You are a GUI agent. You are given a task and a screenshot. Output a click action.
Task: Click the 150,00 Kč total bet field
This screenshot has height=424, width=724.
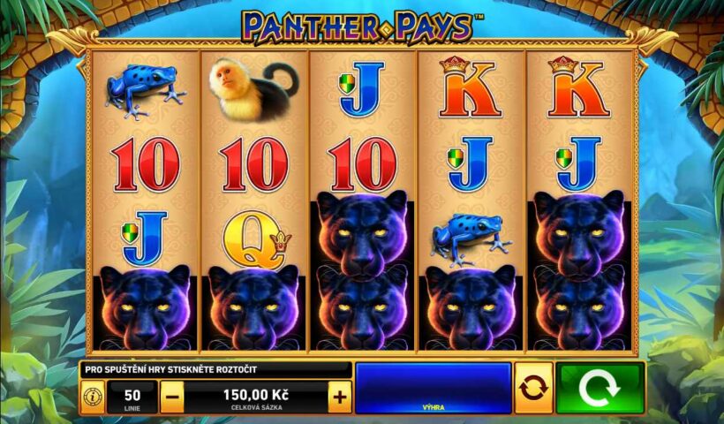[256, 397]
